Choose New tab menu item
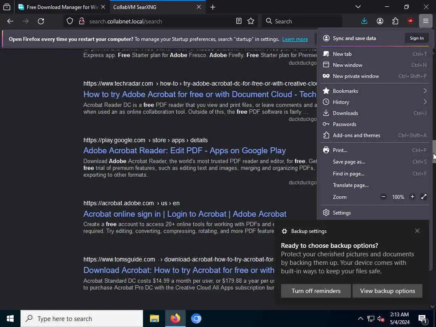The image size is (436, 327). point(375,54)
